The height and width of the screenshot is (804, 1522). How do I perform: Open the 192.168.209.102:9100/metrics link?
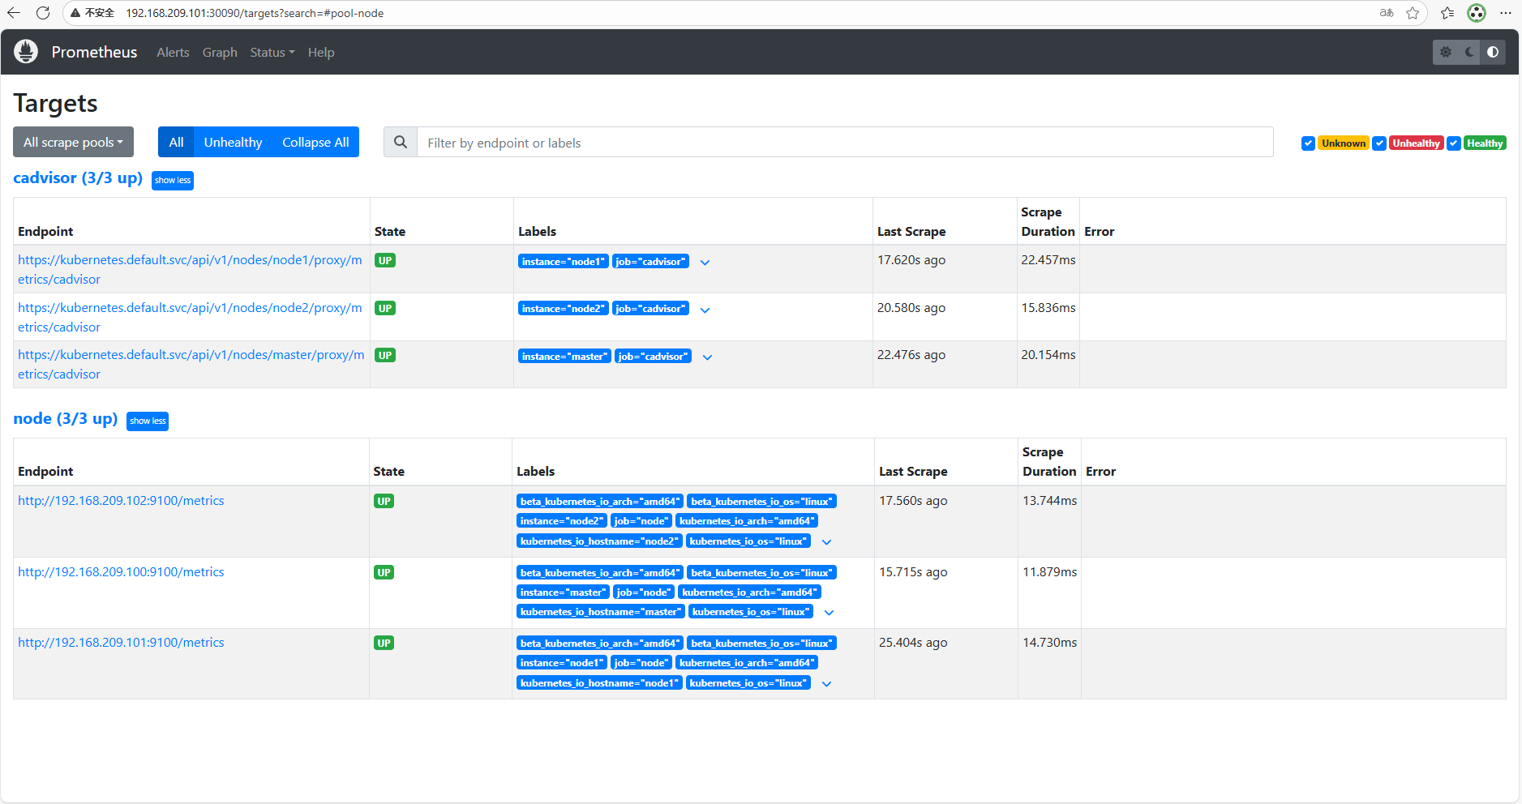click(121, 501)
